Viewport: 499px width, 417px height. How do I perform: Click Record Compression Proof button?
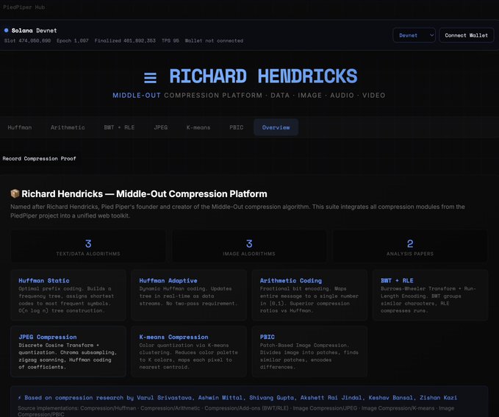(39, 158)
